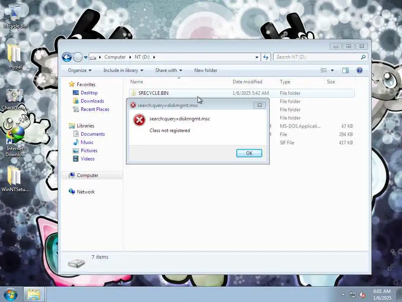Click the network tray icon
The height and width of the screenshot is (302, 402).
pos(353,295)
